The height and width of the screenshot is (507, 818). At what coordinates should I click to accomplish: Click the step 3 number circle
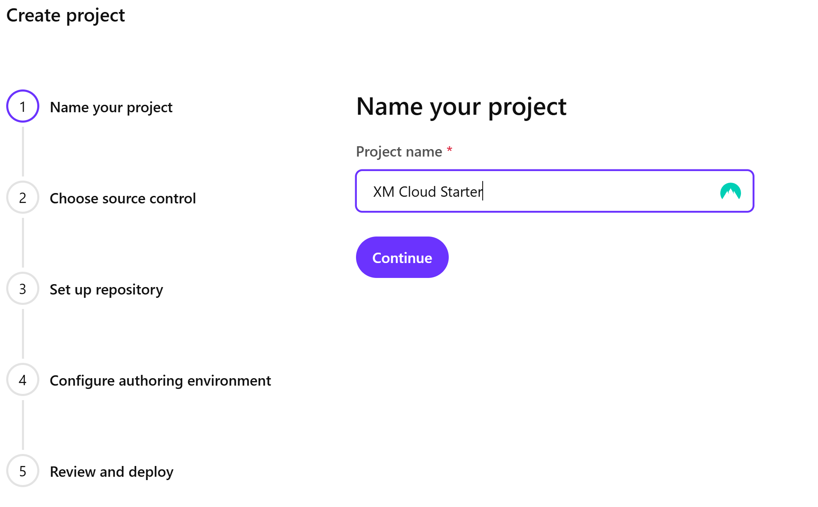23,289
